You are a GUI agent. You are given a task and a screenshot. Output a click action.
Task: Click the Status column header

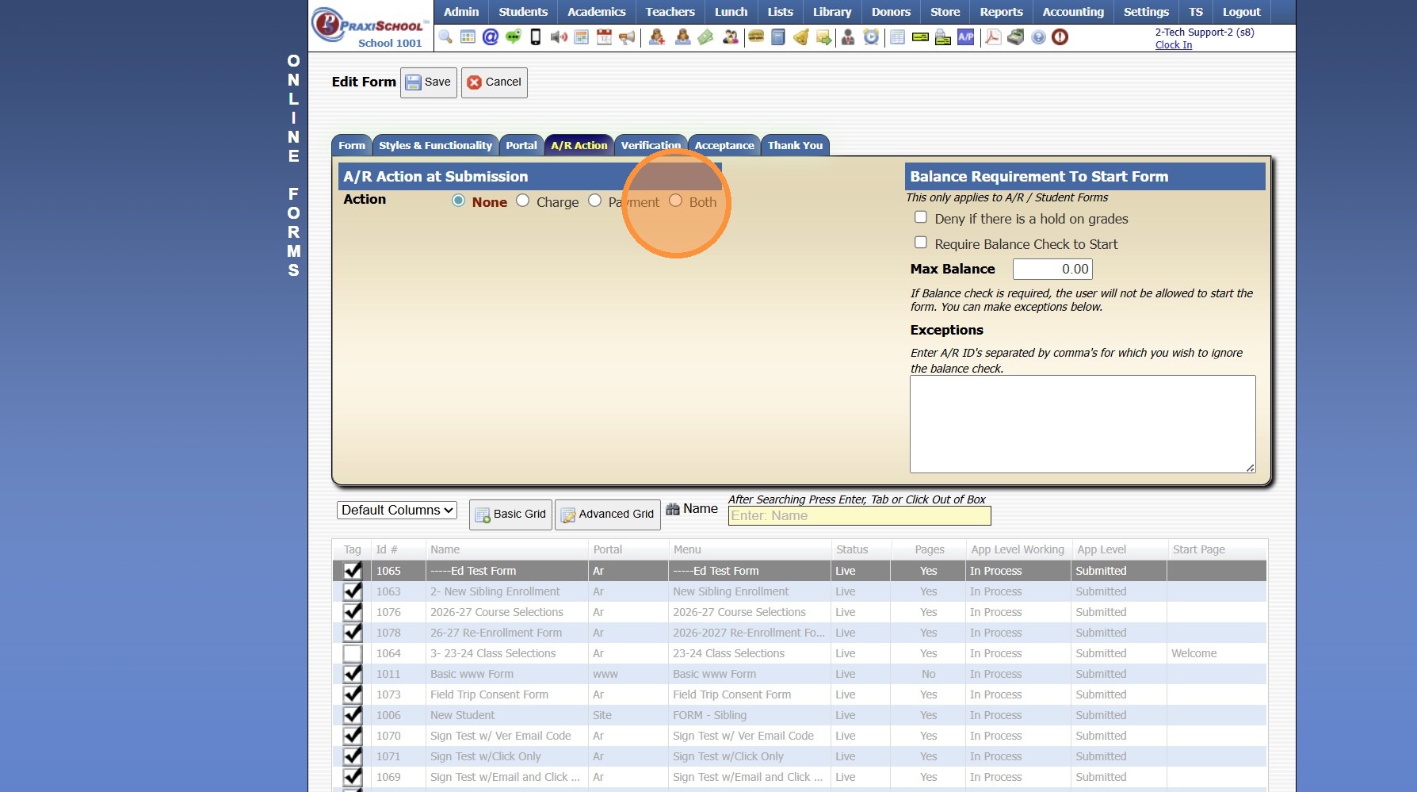pos(852,549)
